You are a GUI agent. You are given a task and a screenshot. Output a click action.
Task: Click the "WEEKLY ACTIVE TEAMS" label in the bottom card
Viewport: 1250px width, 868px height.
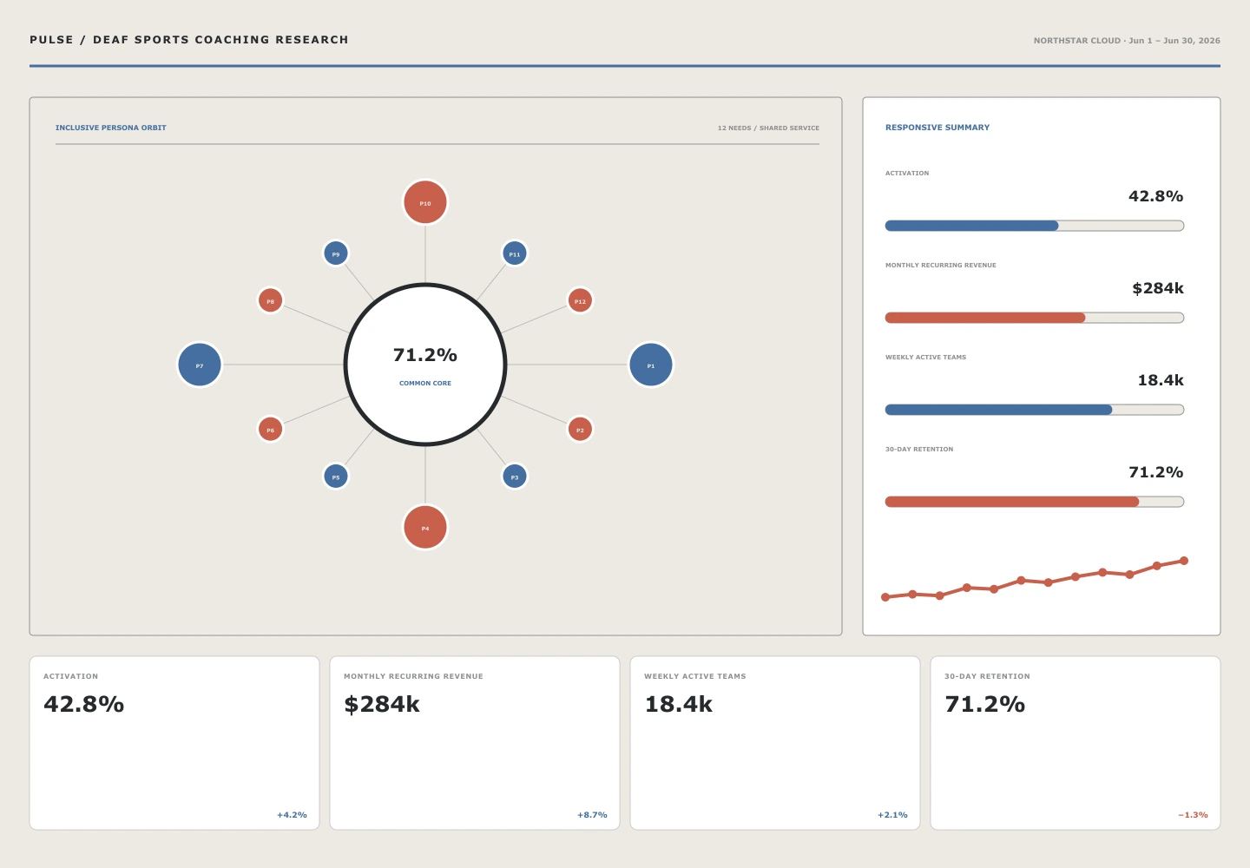click(695, 676)
